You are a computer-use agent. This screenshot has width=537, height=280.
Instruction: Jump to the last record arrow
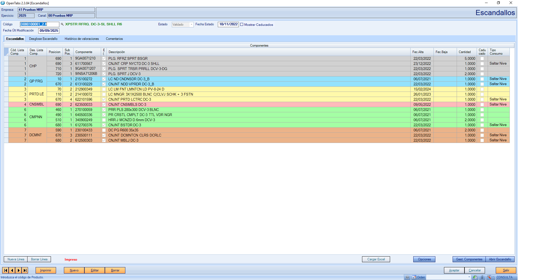point(25,270)
